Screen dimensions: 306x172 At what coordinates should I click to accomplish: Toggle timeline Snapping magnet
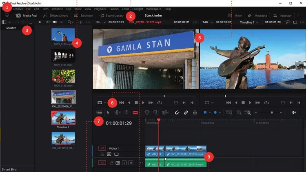[177, 113]
